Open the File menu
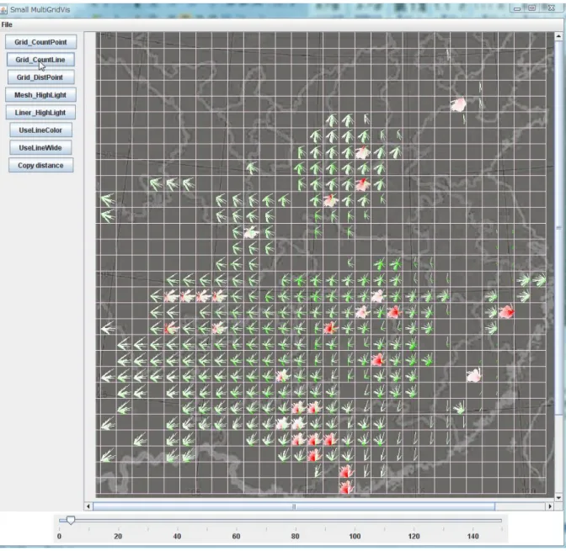The image size is (566, 551). 7,24
